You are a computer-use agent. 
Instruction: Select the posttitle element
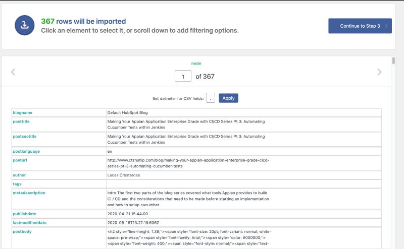click(x=21, y=121)
